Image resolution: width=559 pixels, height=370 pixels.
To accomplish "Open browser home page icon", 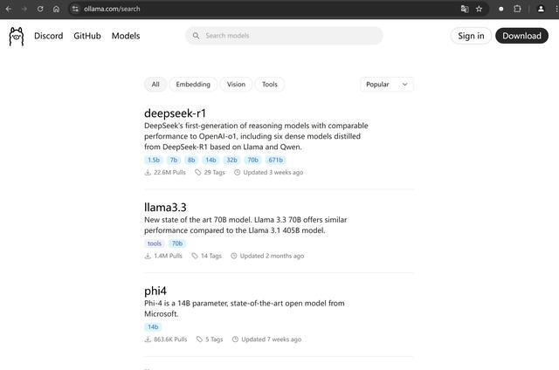I will coord(56,9).
